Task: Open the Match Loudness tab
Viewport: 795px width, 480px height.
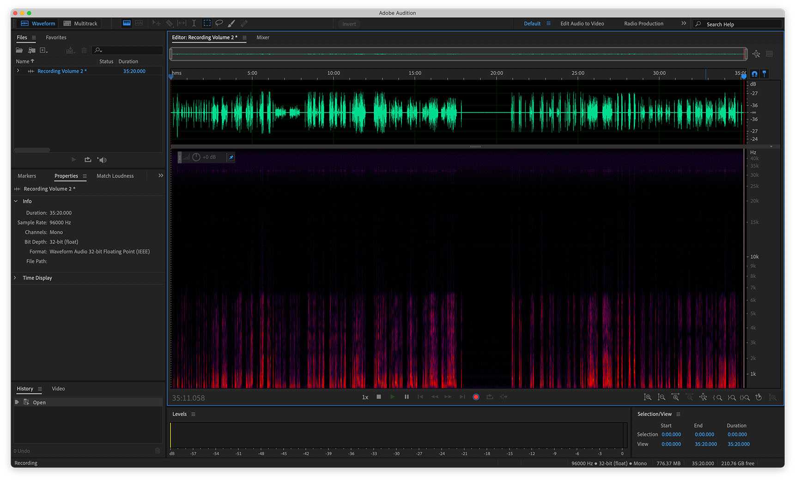Action: pyautogui.click(x=115, y=176)
